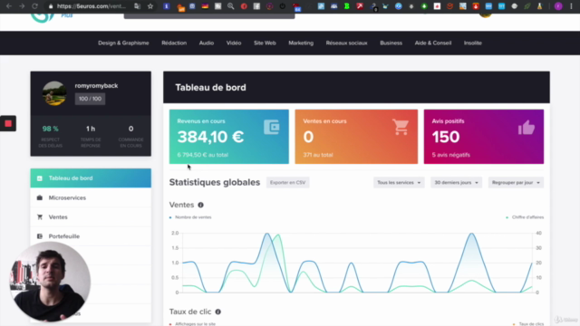
Task: Reload the page with the refresh icon
Action: 34,6
